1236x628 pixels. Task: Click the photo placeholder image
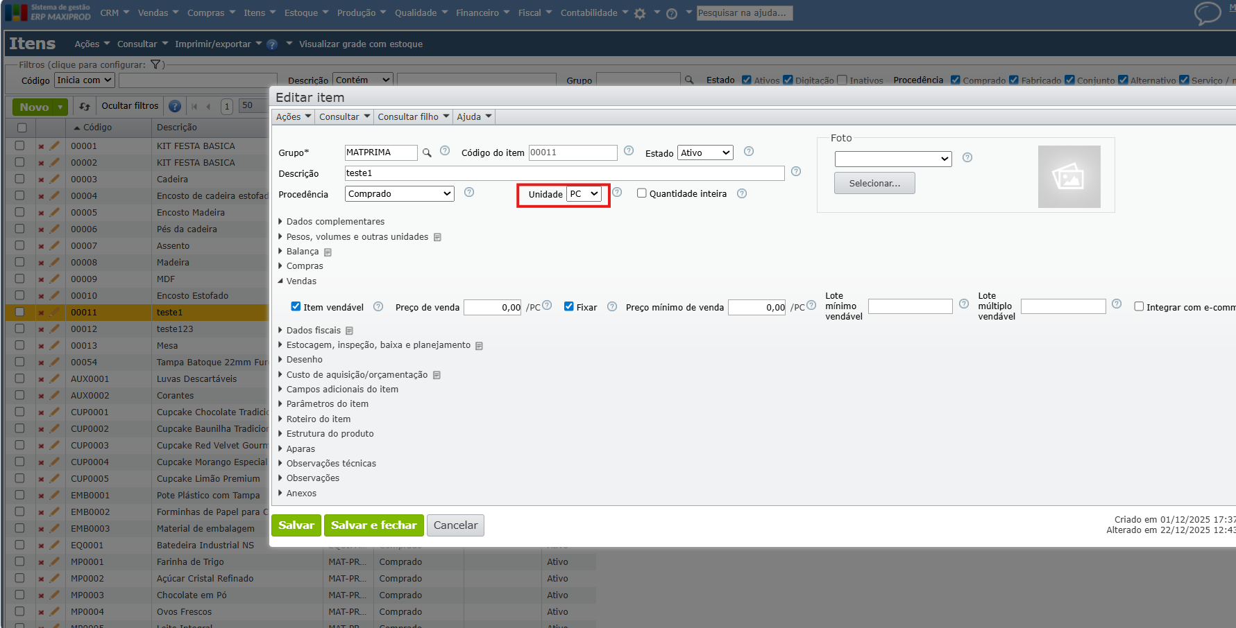pyautogui.click(x=1069, y=177)
